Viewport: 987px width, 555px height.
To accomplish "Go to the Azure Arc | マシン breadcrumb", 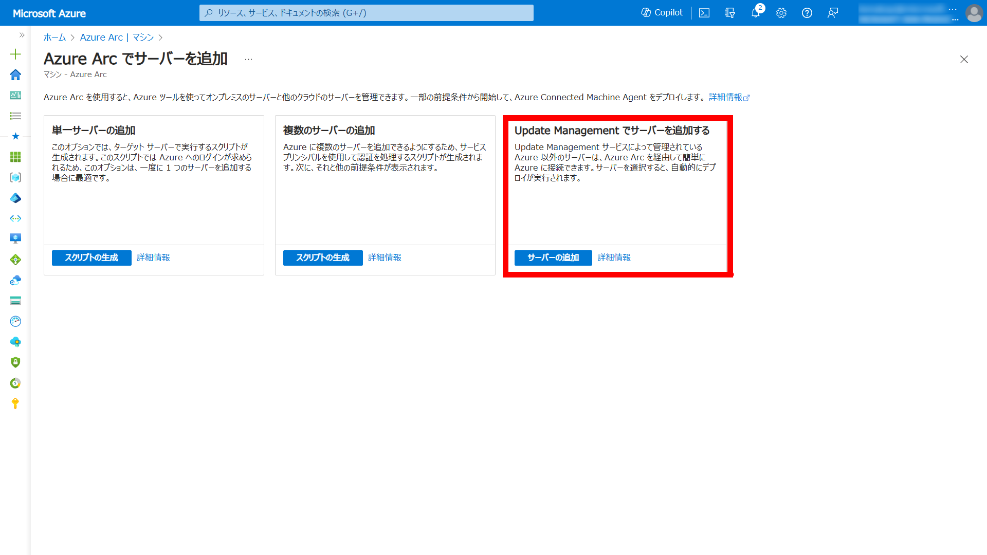I will tap(117, 38).
